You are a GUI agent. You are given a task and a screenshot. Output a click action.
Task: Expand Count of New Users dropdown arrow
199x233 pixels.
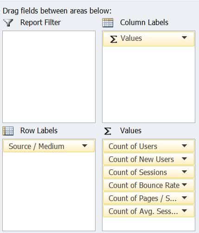pos(185,159)
